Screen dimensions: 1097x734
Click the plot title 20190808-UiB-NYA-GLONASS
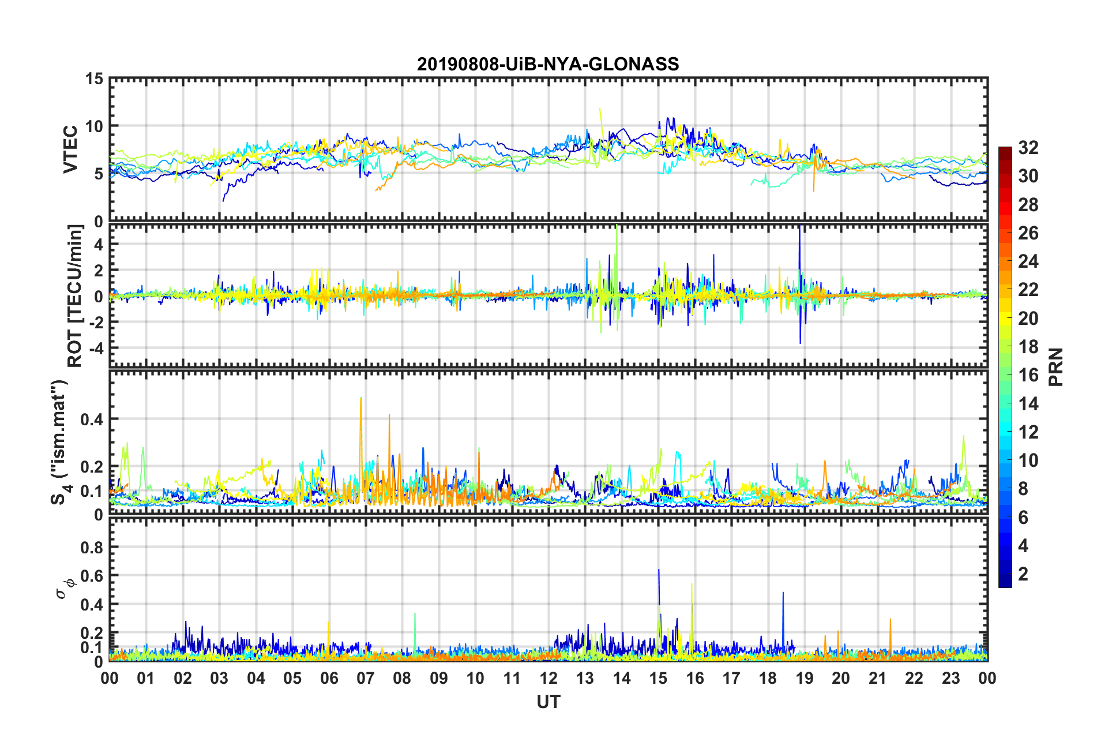click(x=548, y=64)
